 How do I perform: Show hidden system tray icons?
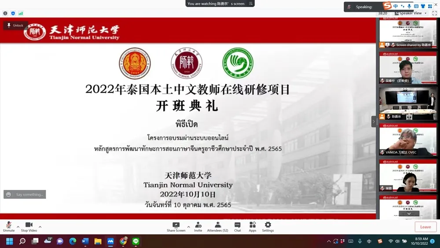(x=329, y=241)
